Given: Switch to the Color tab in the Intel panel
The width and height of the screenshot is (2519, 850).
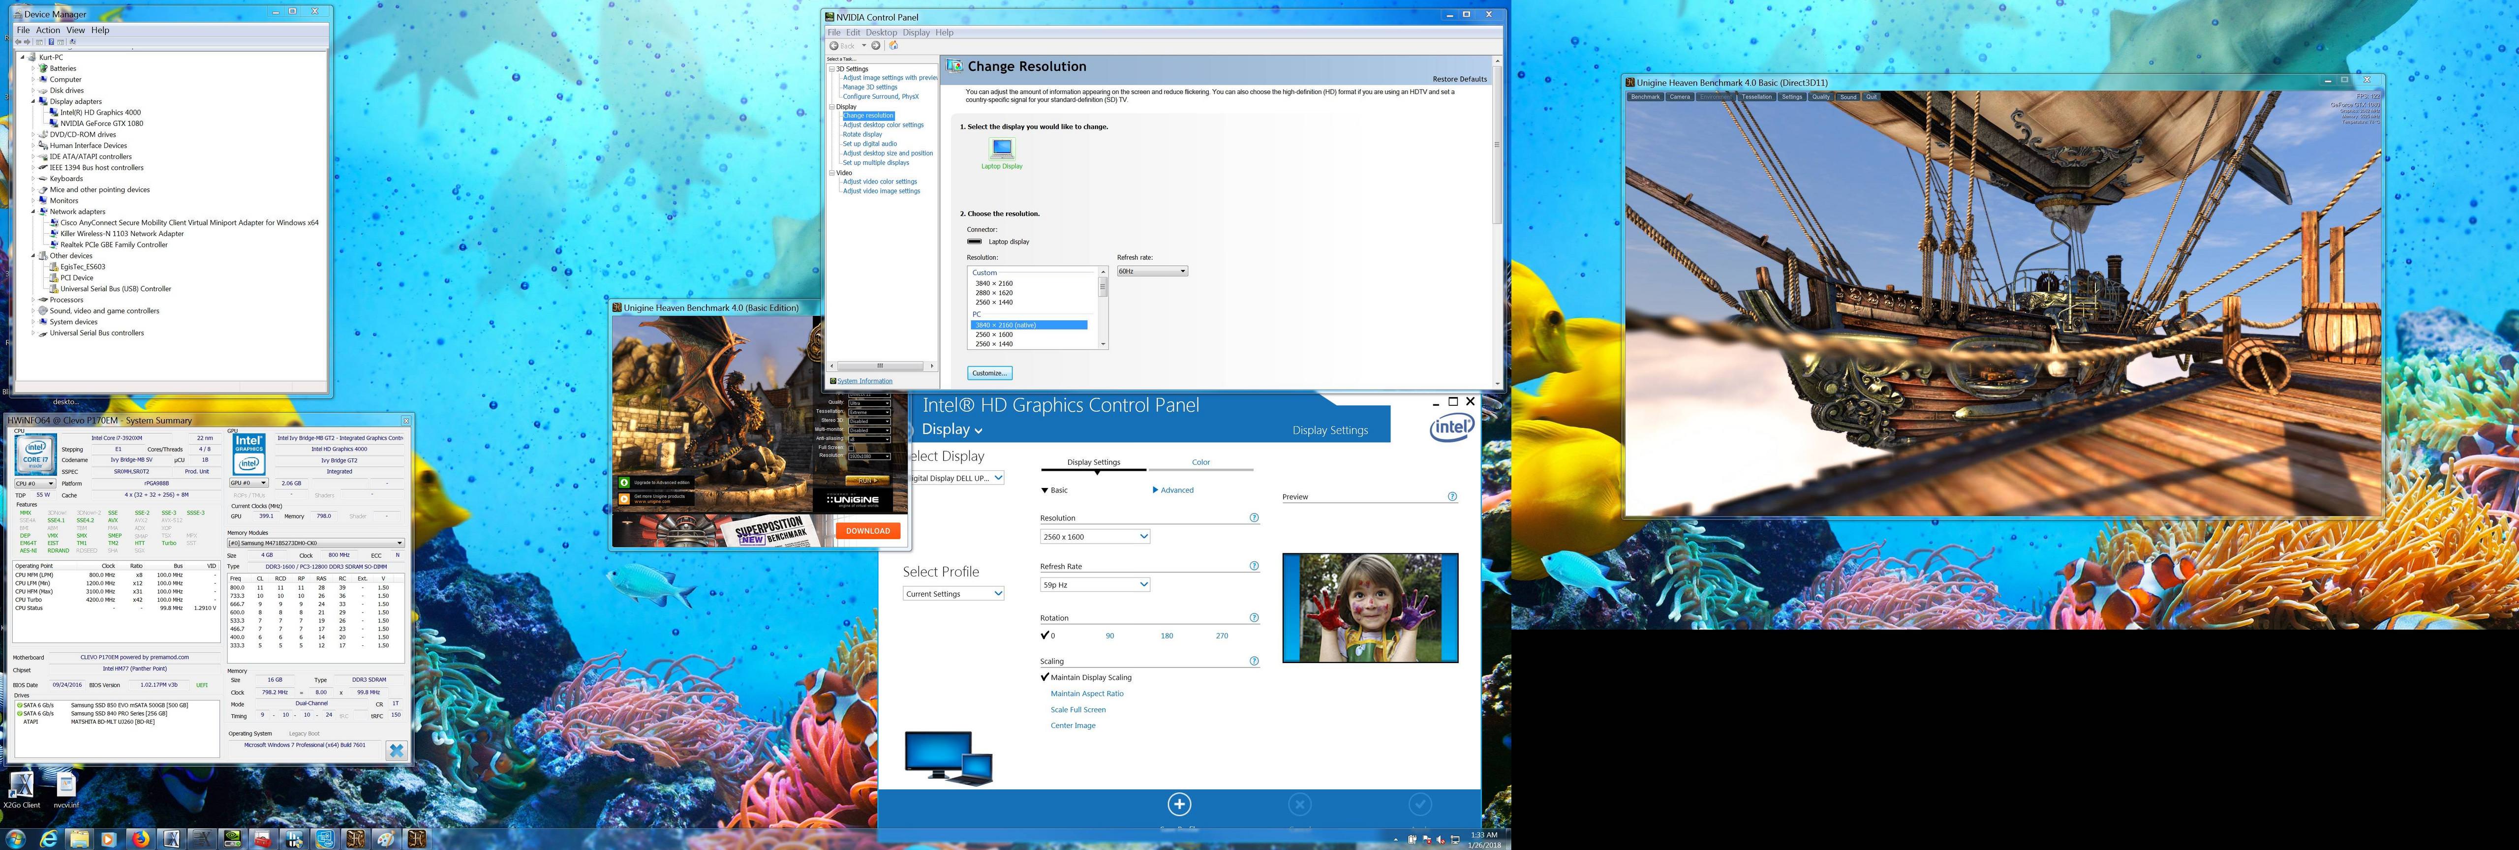Looking at the screenshot, I should click(1201, 462).
